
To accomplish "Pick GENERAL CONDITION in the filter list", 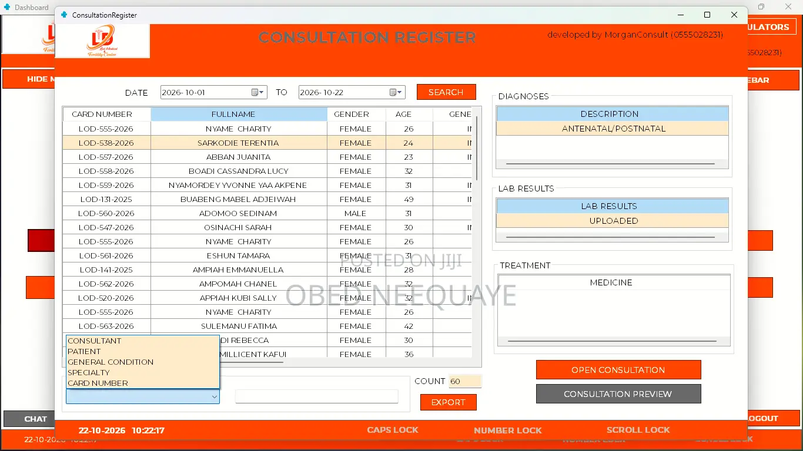I will 143,362.
